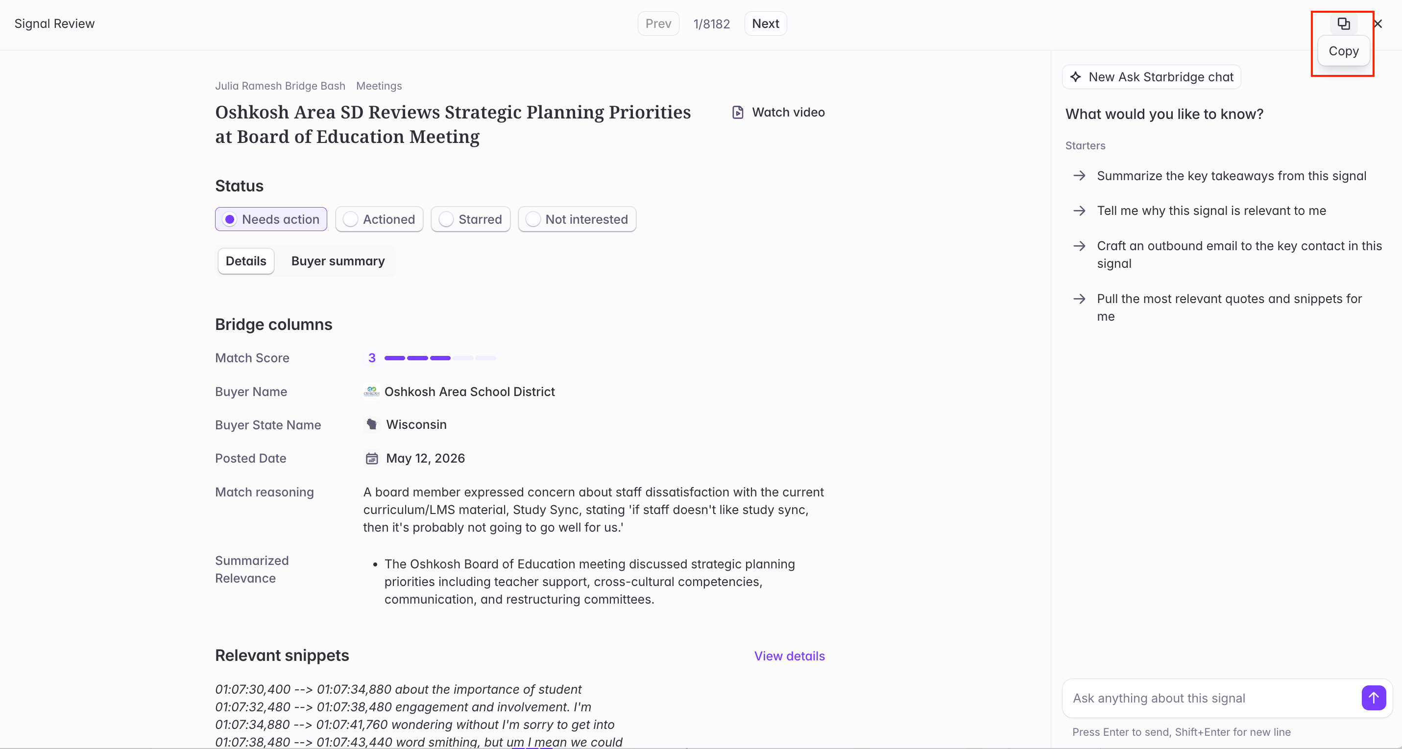Set status to Starred
This screenshot has height=749, width=1402.
click(x=471, y=219)
